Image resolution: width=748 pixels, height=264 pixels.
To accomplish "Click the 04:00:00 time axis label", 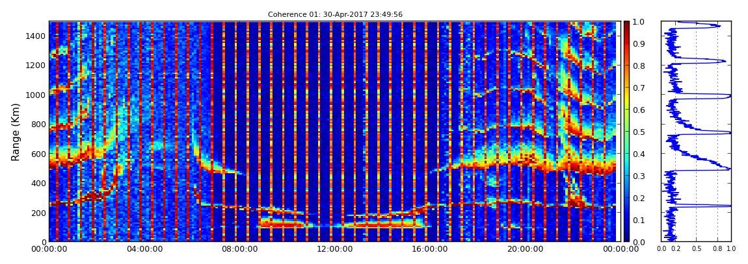I will tap(144, 249).
